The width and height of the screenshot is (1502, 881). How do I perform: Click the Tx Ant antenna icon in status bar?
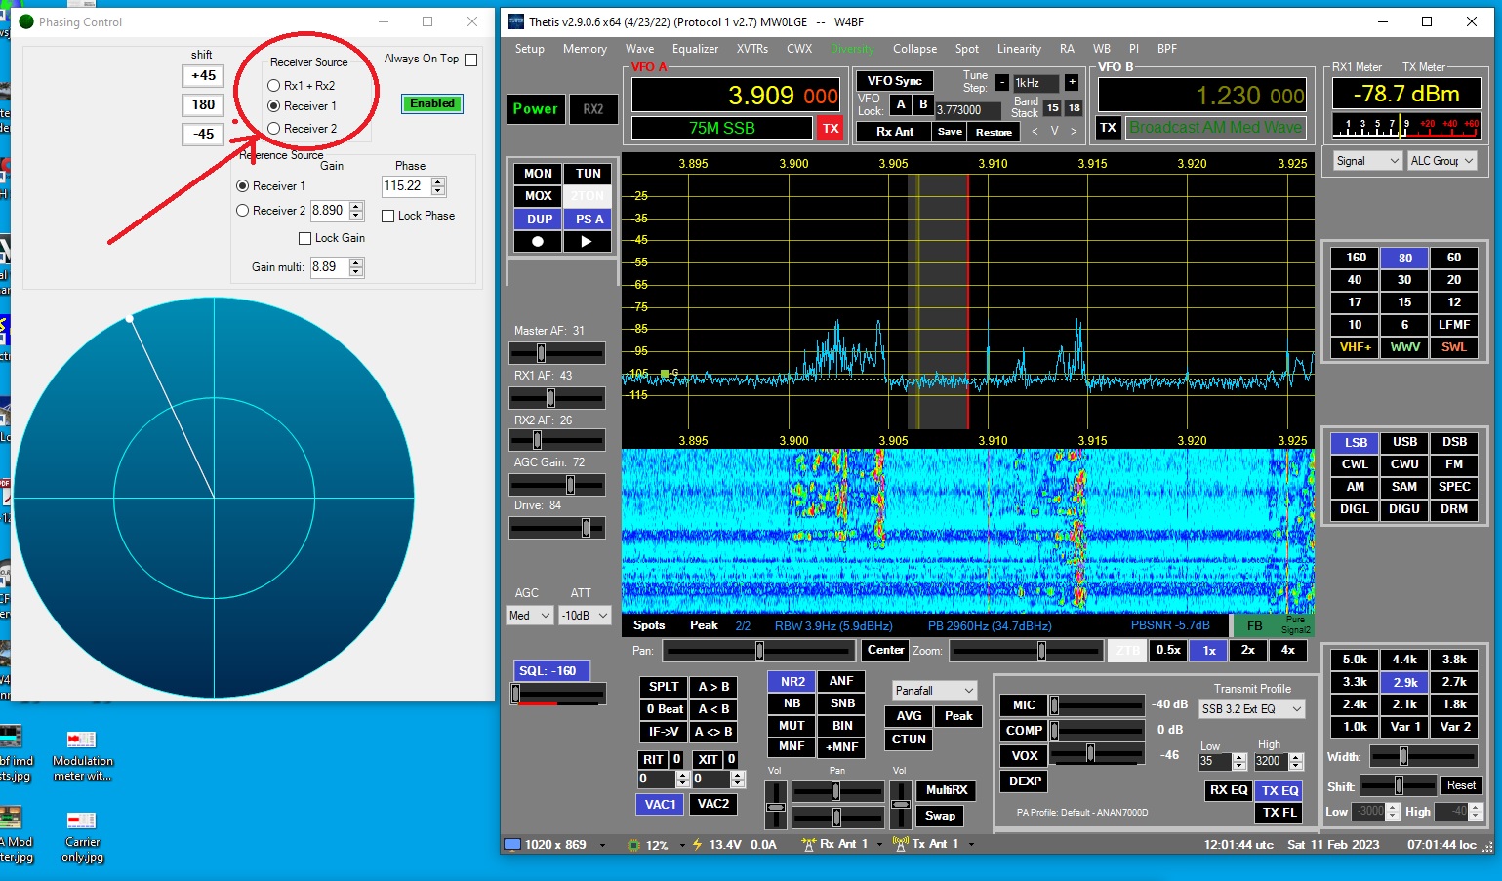(900, 844)
